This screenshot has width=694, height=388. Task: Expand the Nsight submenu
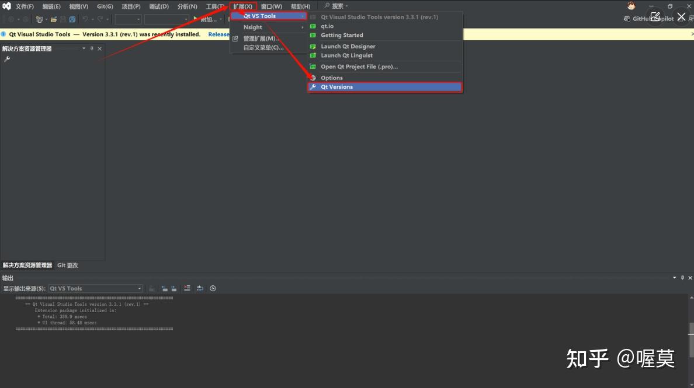coord(252,27)
